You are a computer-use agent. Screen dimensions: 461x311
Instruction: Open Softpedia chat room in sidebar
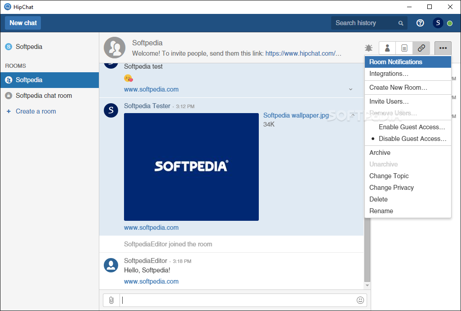click(50, 96)
